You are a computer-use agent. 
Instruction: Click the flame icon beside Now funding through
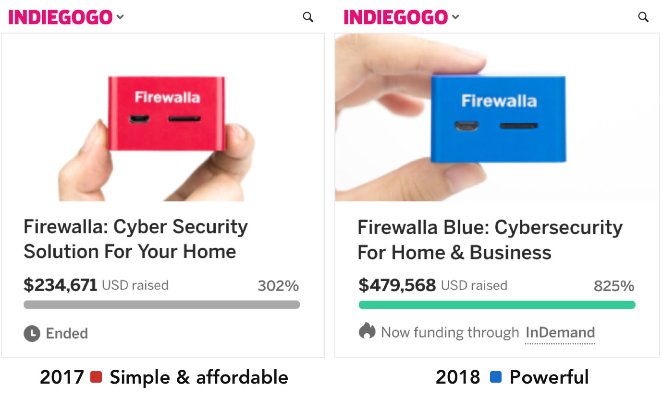(x=367, y=330)
